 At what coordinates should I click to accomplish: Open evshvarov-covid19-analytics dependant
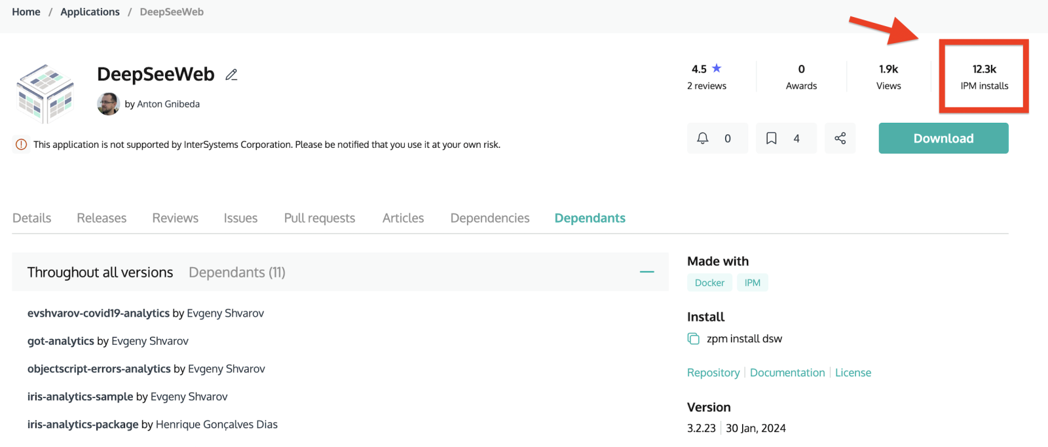click(x=98, y=313)
